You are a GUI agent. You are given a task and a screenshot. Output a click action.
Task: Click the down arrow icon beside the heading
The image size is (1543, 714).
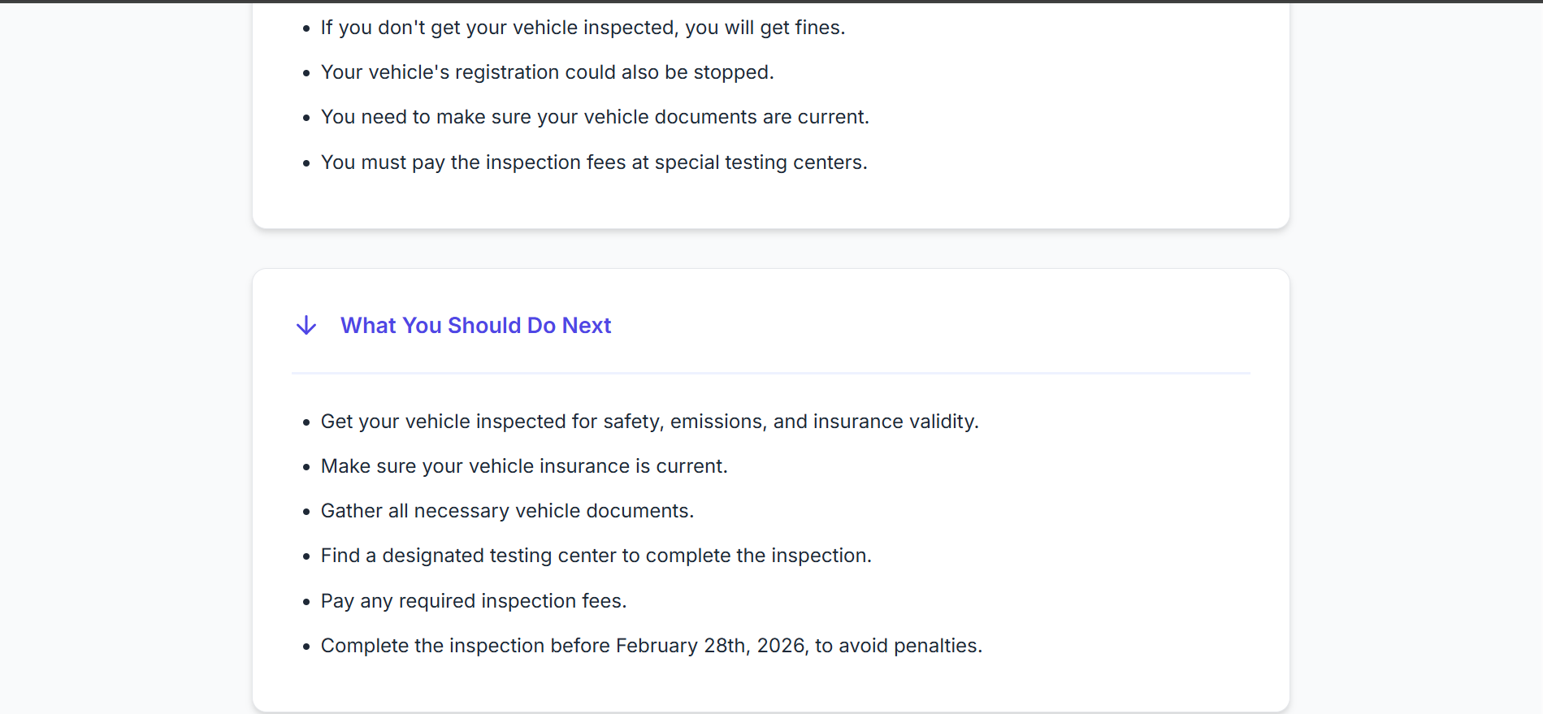click(306, 326)
